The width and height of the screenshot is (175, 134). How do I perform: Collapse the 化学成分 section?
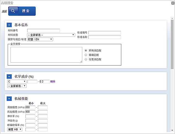point(9,77)
